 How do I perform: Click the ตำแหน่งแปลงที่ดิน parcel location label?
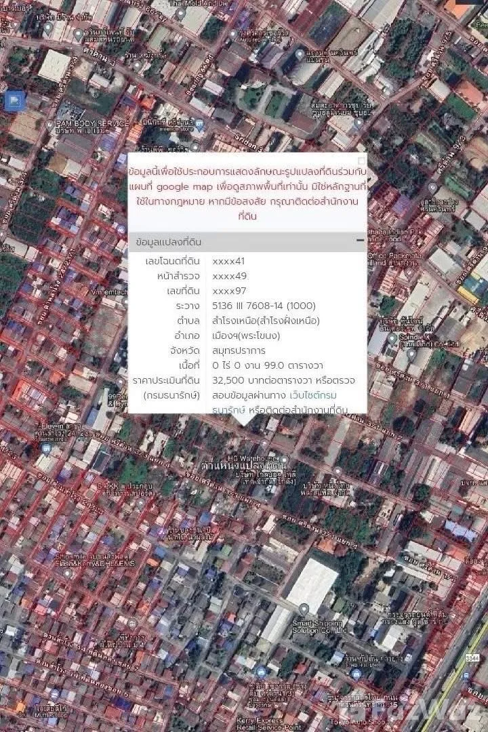tap(244, 466)
